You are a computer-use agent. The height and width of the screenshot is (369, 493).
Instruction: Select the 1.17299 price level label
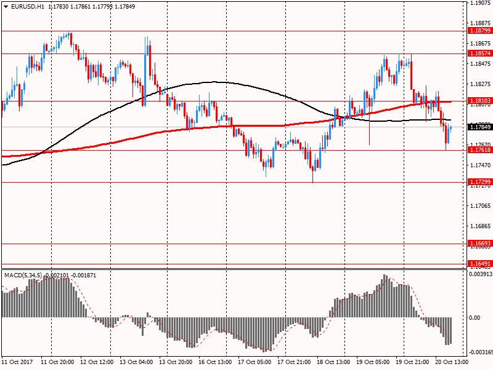[x=480, y=182]
